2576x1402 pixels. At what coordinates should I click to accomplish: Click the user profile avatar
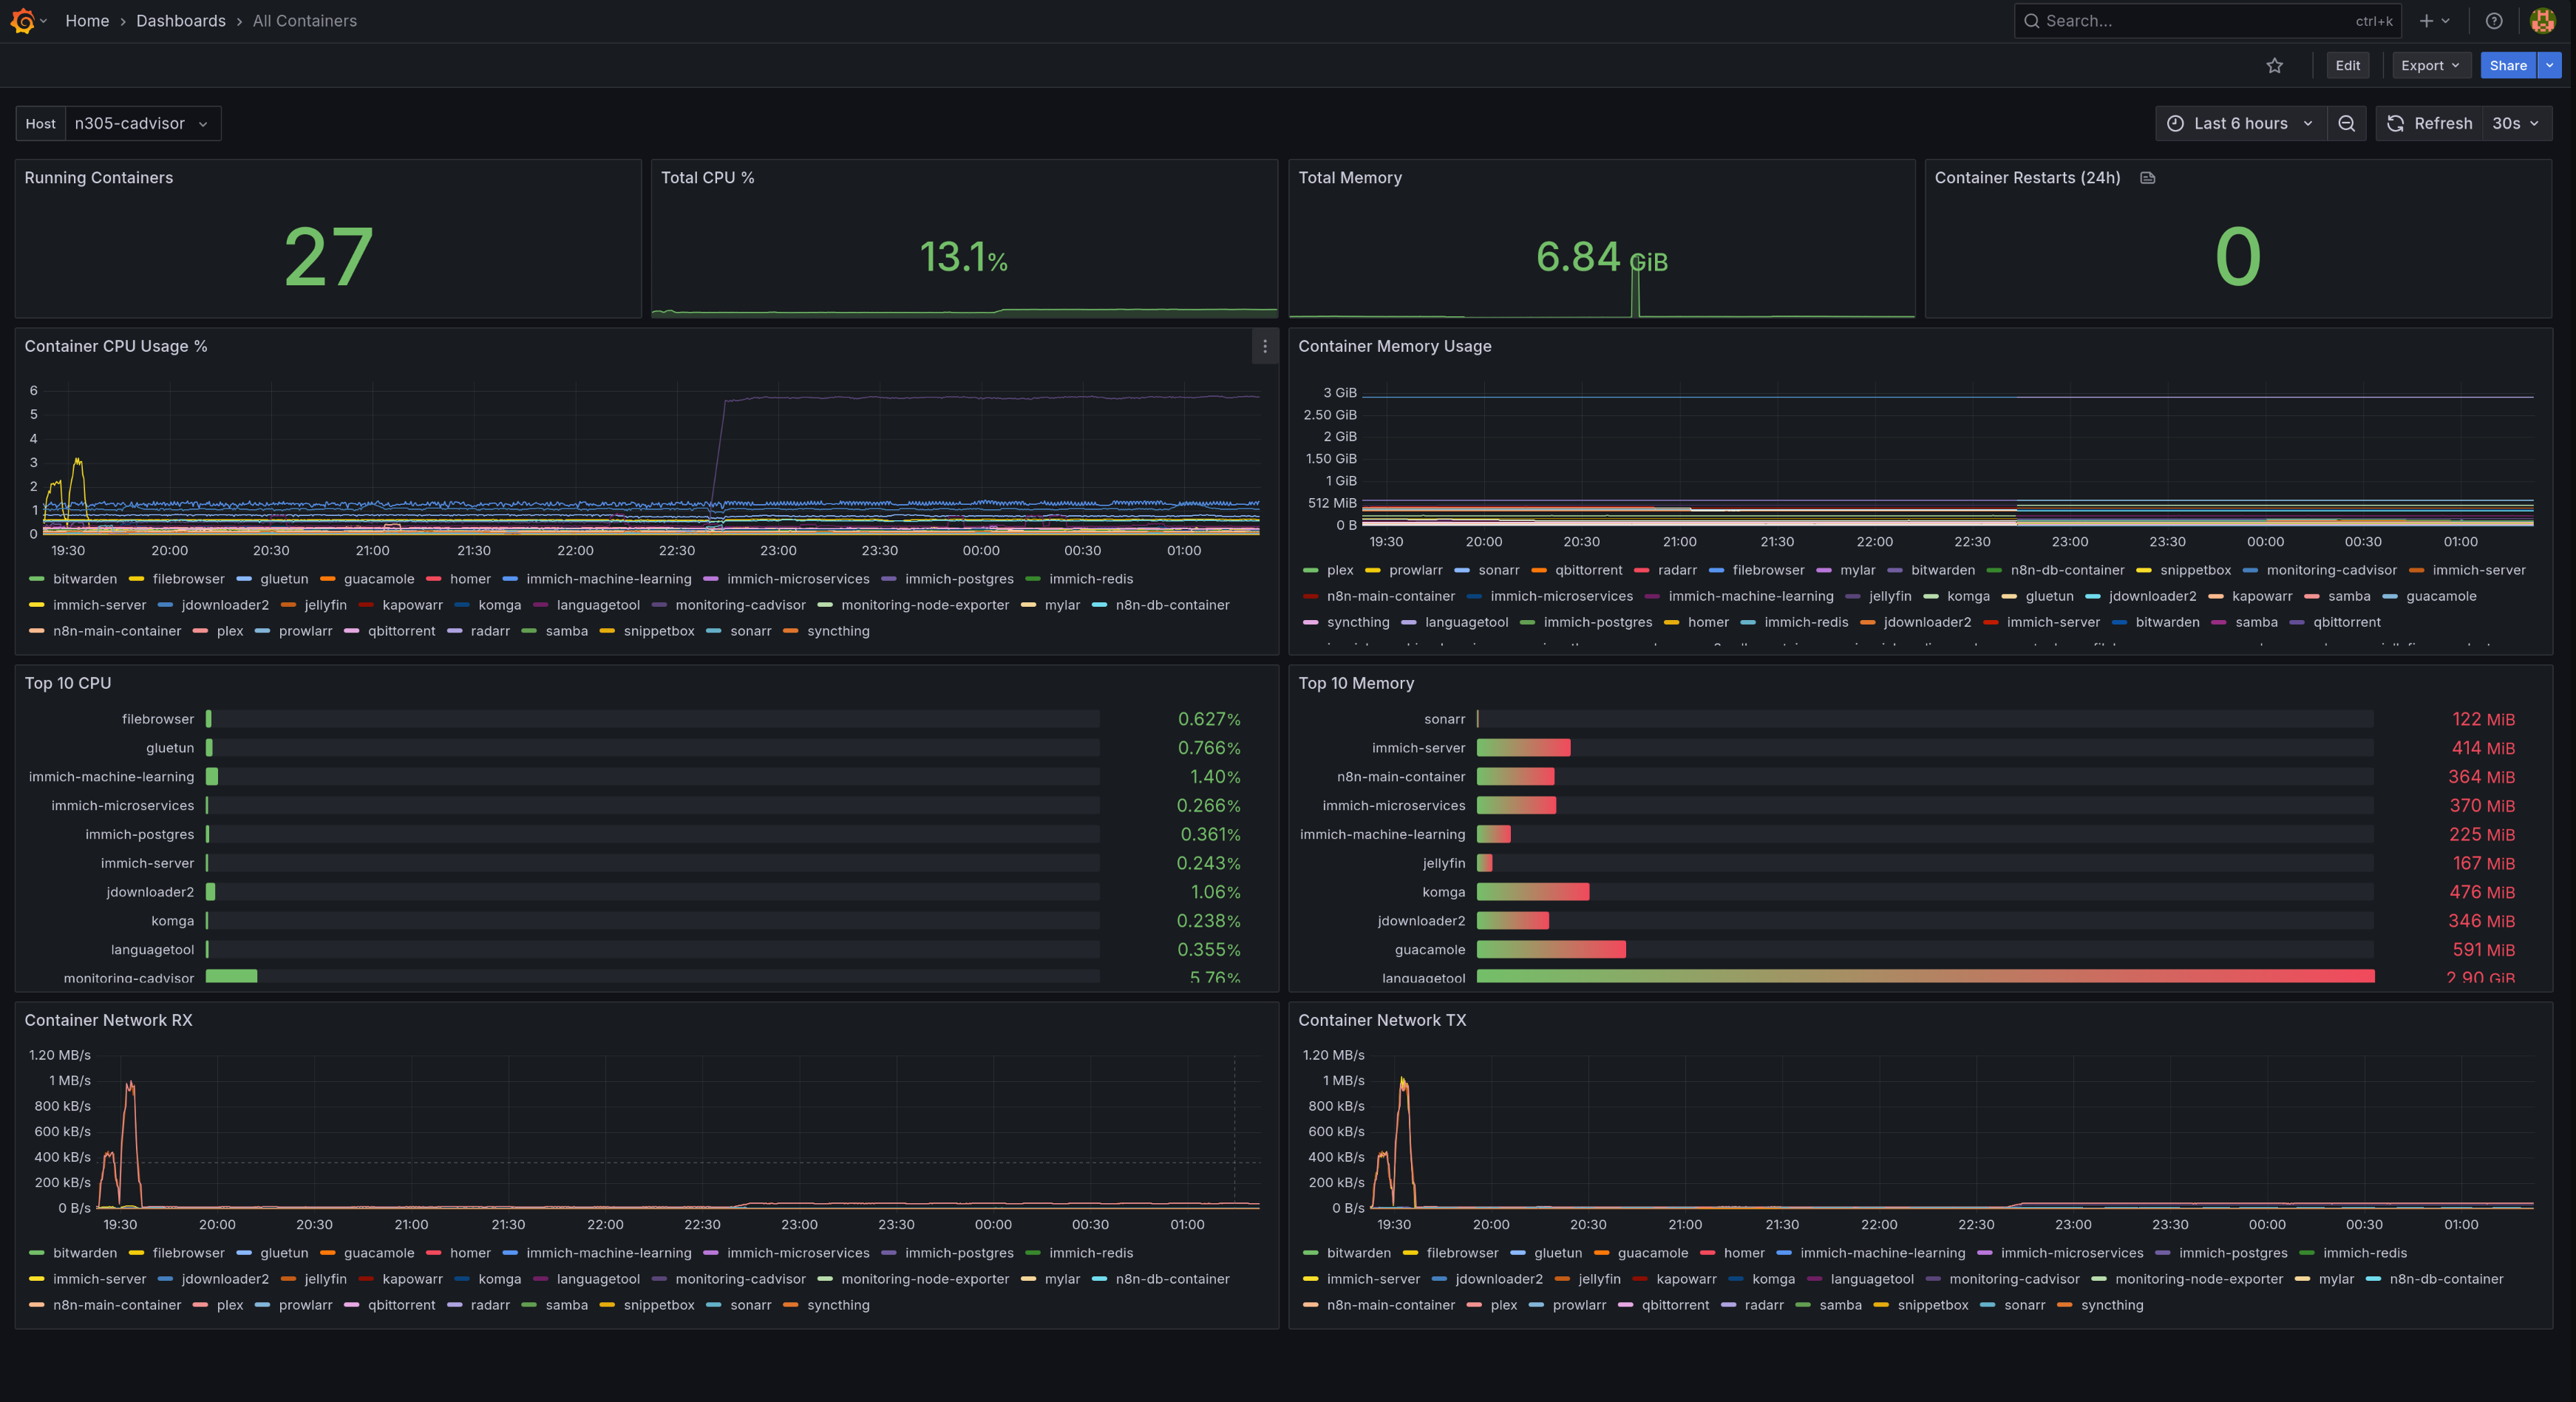coord(2542,20)
